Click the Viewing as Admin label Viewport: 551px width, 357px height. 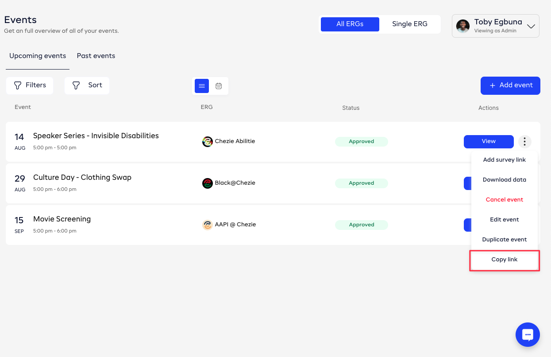[495, 31]
